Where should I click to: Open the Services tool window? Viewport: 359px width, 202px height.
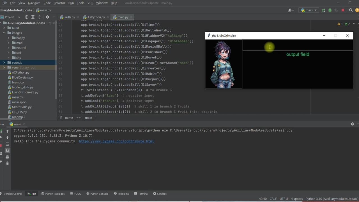coord(160,194)
